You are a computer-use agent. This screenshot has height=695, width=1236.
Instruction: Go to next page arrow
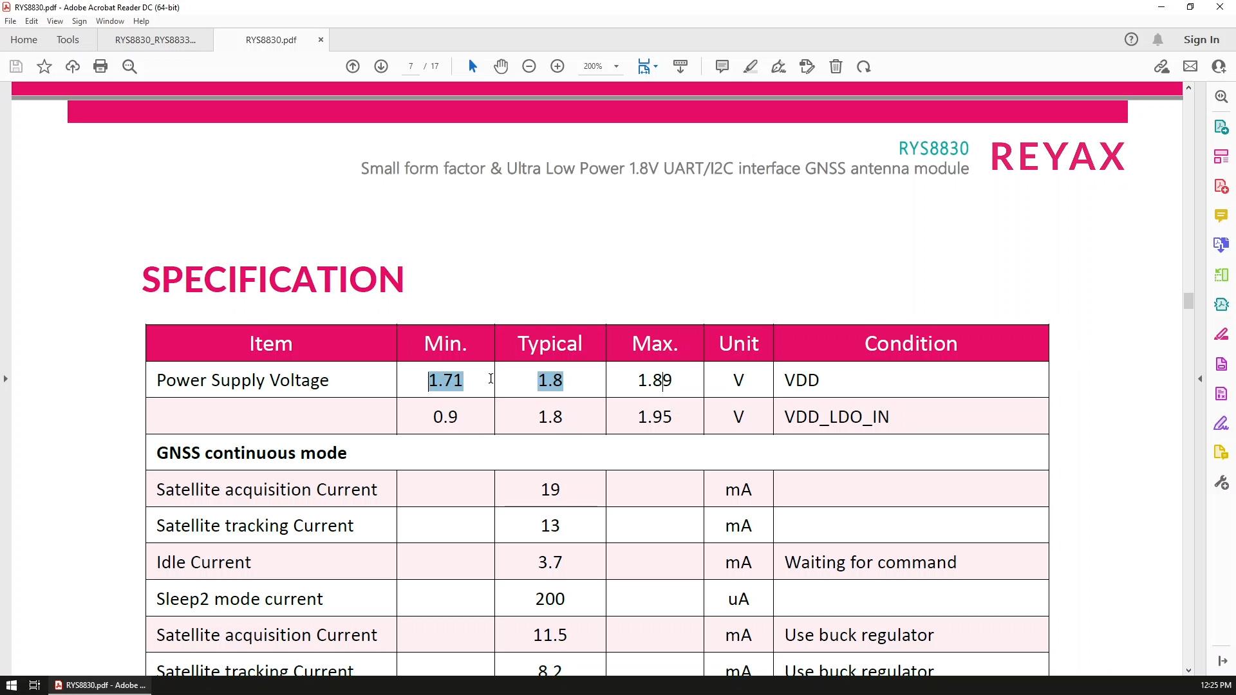click(x=381, y=66)
